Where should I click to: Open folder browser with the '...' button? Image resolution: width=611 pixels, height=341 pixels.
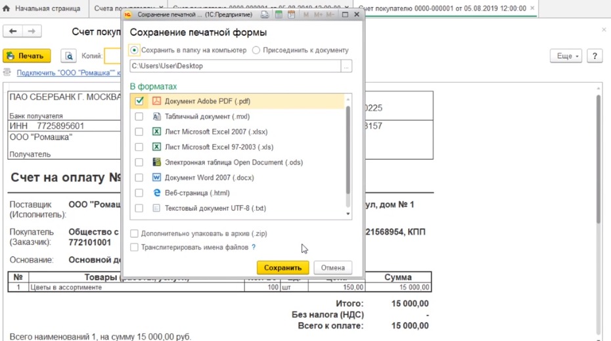(346, 66)
